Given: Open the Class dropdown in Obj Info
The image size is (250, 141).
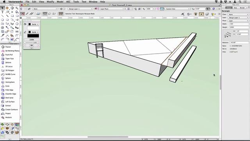Looking at the screenshot, I should (x=238, y=14).
